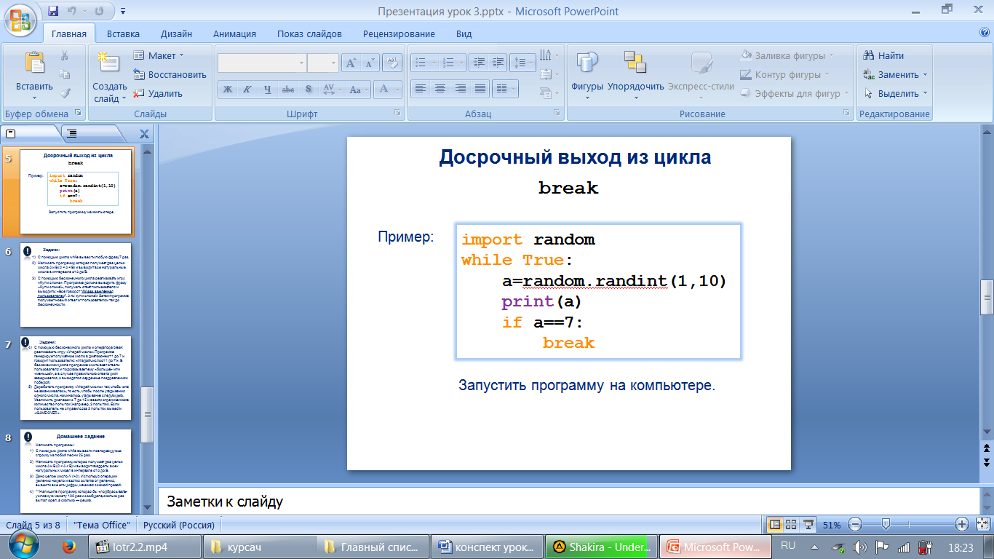This screenshot has width=994, height=559.
Task: Click the zoom slider handle
Action: (886, 524)
